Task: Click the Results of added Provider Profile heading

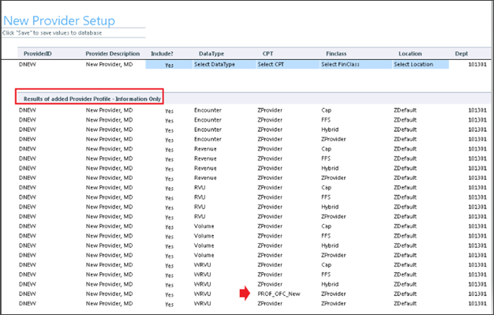Action: point(92,99)
